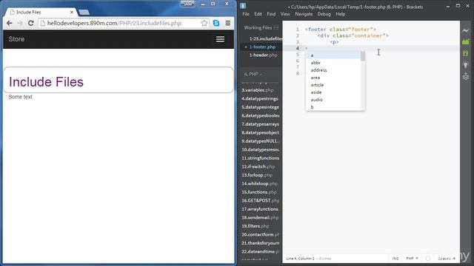Open 14.whileloop.php in file tree
This screenshot has height=266, width=474.
[x=259, y=183]
